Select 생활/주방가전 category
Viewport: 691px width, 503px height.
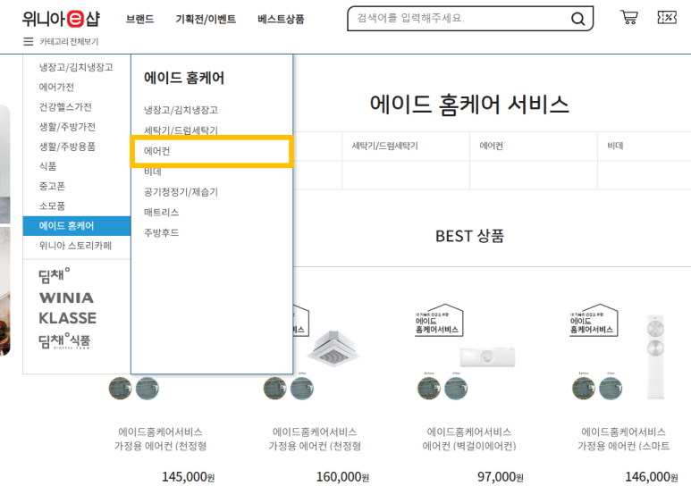point(67,126)
